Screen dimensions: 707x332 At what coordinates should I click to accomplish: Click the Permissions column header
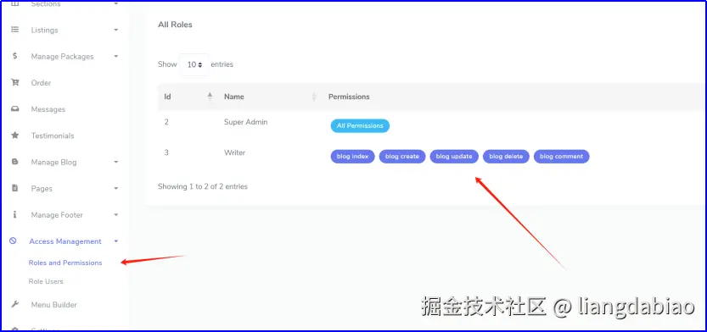[x=349, y=97]
